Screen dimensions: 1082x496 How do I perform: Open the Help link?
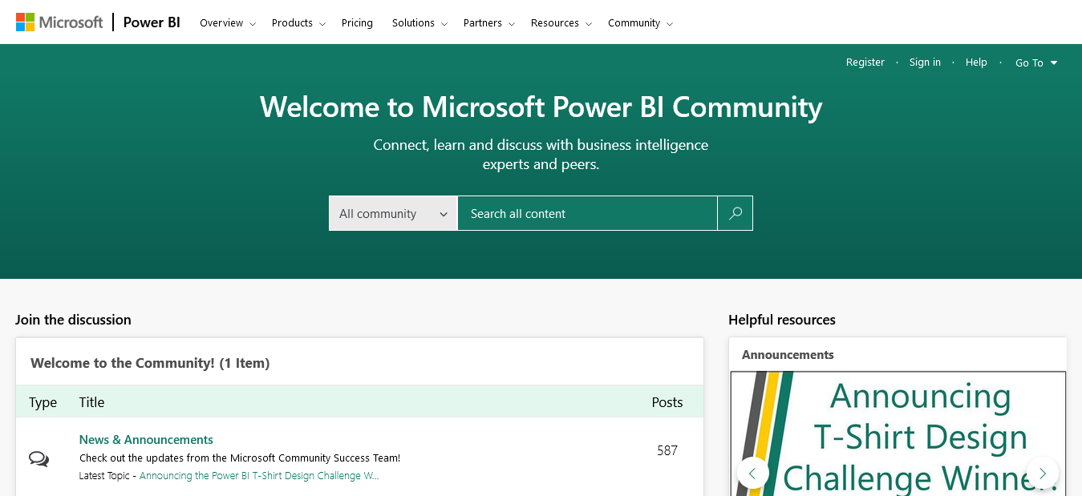point(976,63)
